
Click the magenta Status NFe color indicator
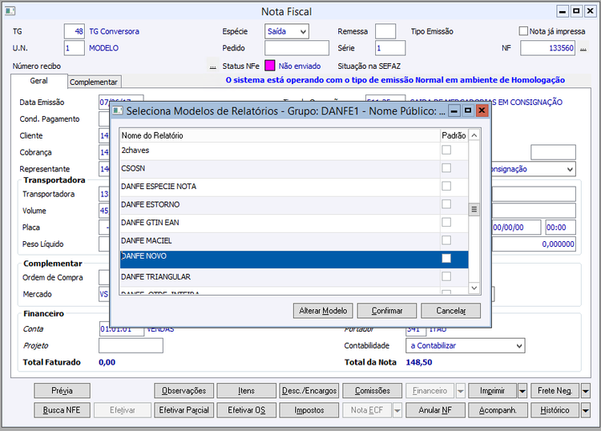tap(270, 66)
